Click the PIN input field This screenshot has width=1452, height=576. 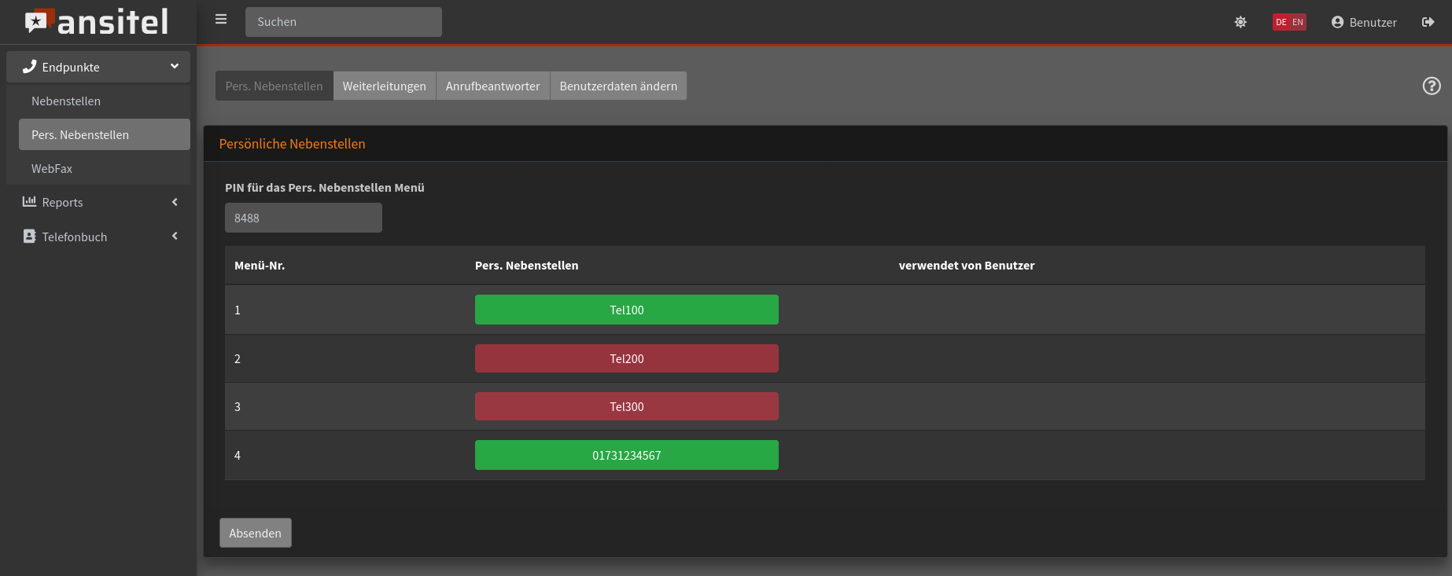(x=303, y=218)
